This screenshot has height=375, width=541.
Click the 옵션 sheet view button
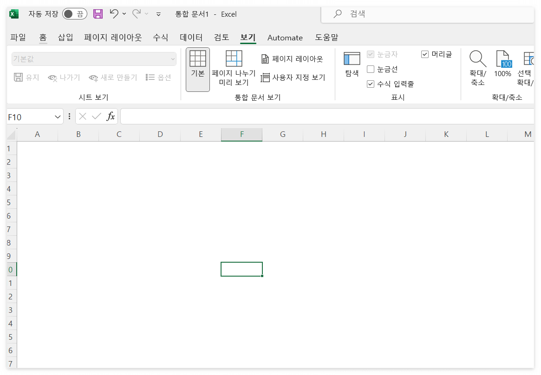pyautogui.click(x=158, y=78)
